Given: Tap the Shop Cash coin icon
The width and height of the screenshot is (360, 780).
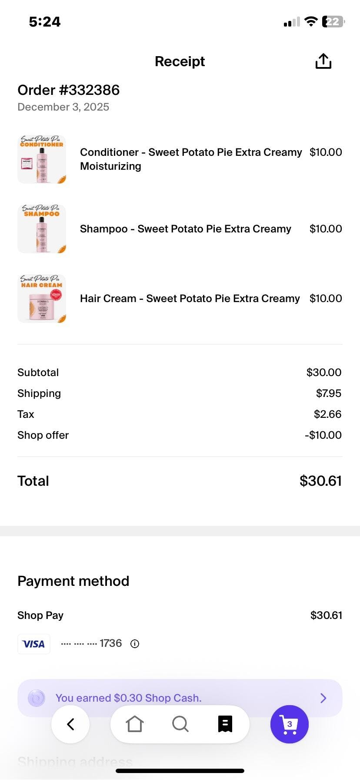Looking at the screenshot, I should tap(36, 698).
